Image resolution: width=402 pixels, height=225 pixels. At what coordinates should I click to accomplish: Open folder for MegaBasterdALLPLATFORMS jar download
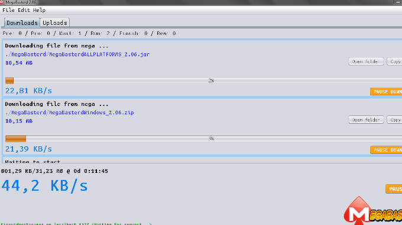(366, 62)
